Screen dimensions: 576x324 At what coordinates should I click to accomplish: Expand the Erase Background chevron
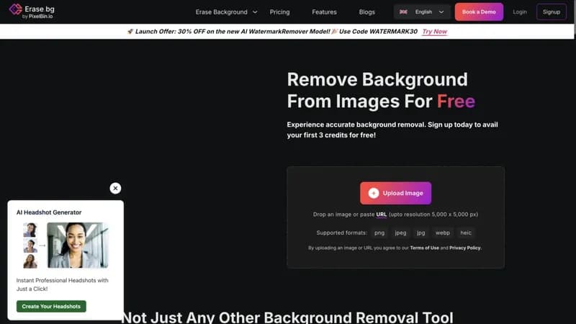pos(255,12)
